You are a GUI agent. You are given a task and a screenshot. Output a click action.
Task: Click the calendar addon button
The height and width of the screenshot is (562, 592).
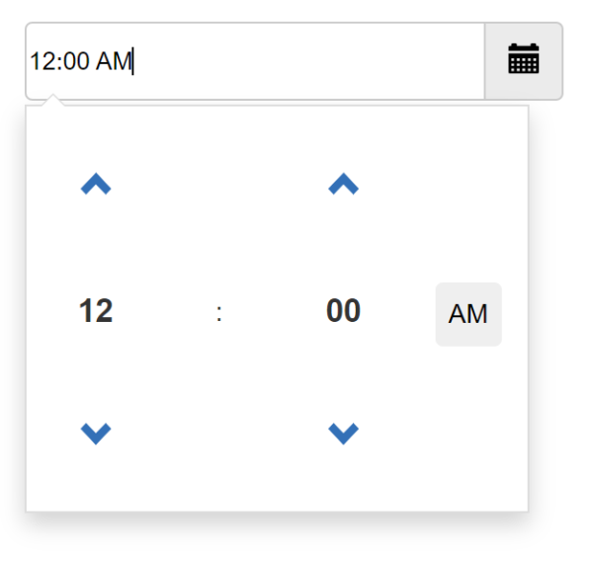pyautogui.click(x=523, y=61)
